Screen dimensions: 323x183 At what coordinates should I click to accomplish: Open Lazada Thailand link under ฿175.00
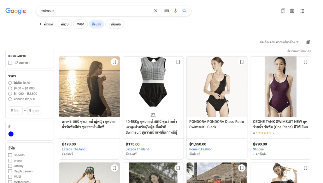137,149
